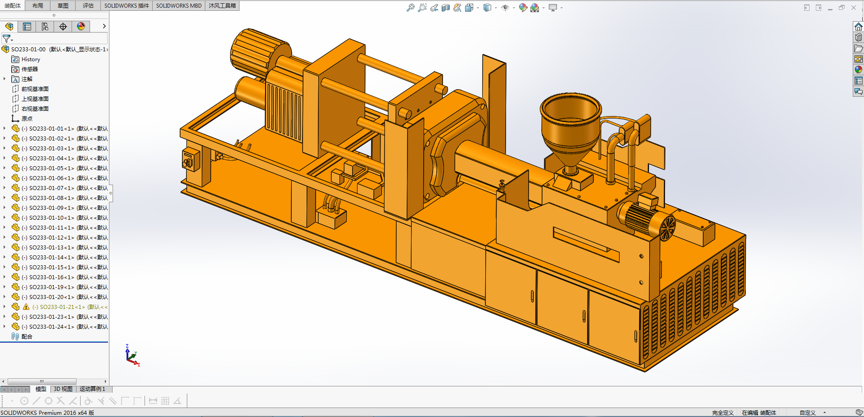The width and height of the screenshot is (864, 417).
Task: Select the 运动算例 1 motion study tab
Action: pos(92,389)
